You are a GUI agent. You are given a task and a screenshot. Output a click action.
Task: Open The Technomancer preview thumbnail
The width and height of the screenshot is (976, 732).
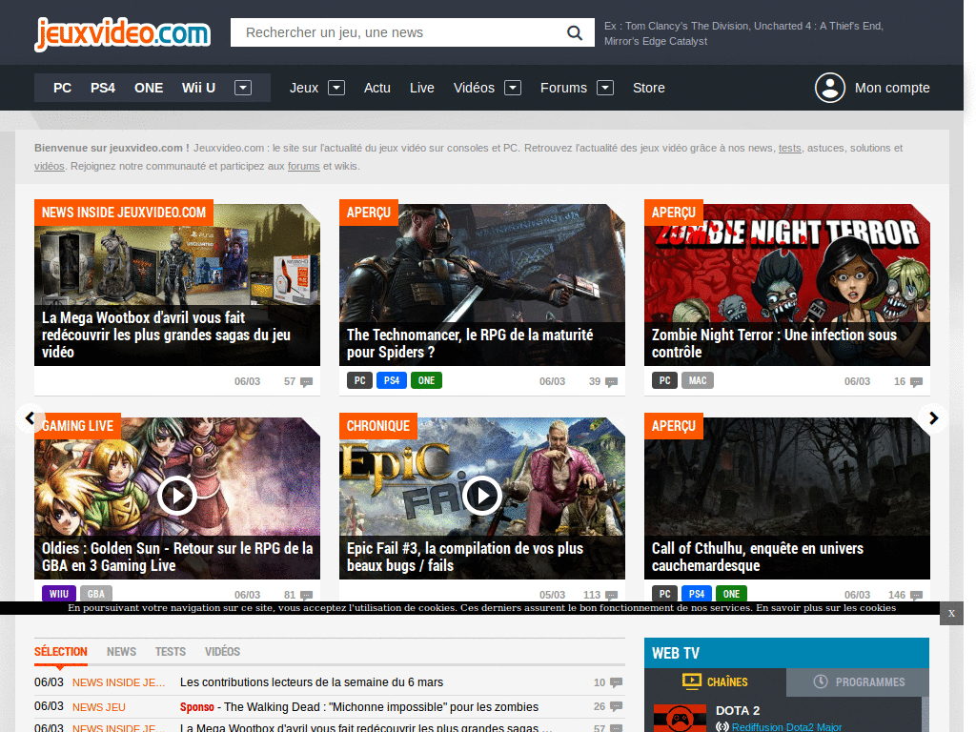point(481,284)
